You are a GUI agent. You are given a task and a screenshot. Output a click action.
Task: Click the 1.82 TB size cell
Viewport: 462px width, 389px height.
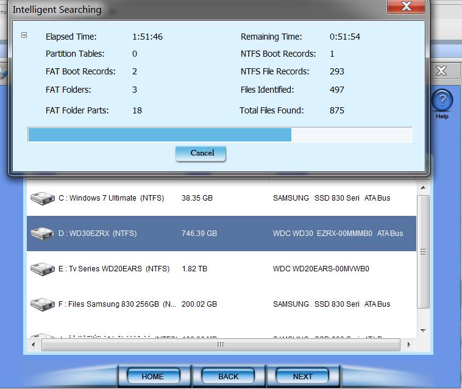194,269
